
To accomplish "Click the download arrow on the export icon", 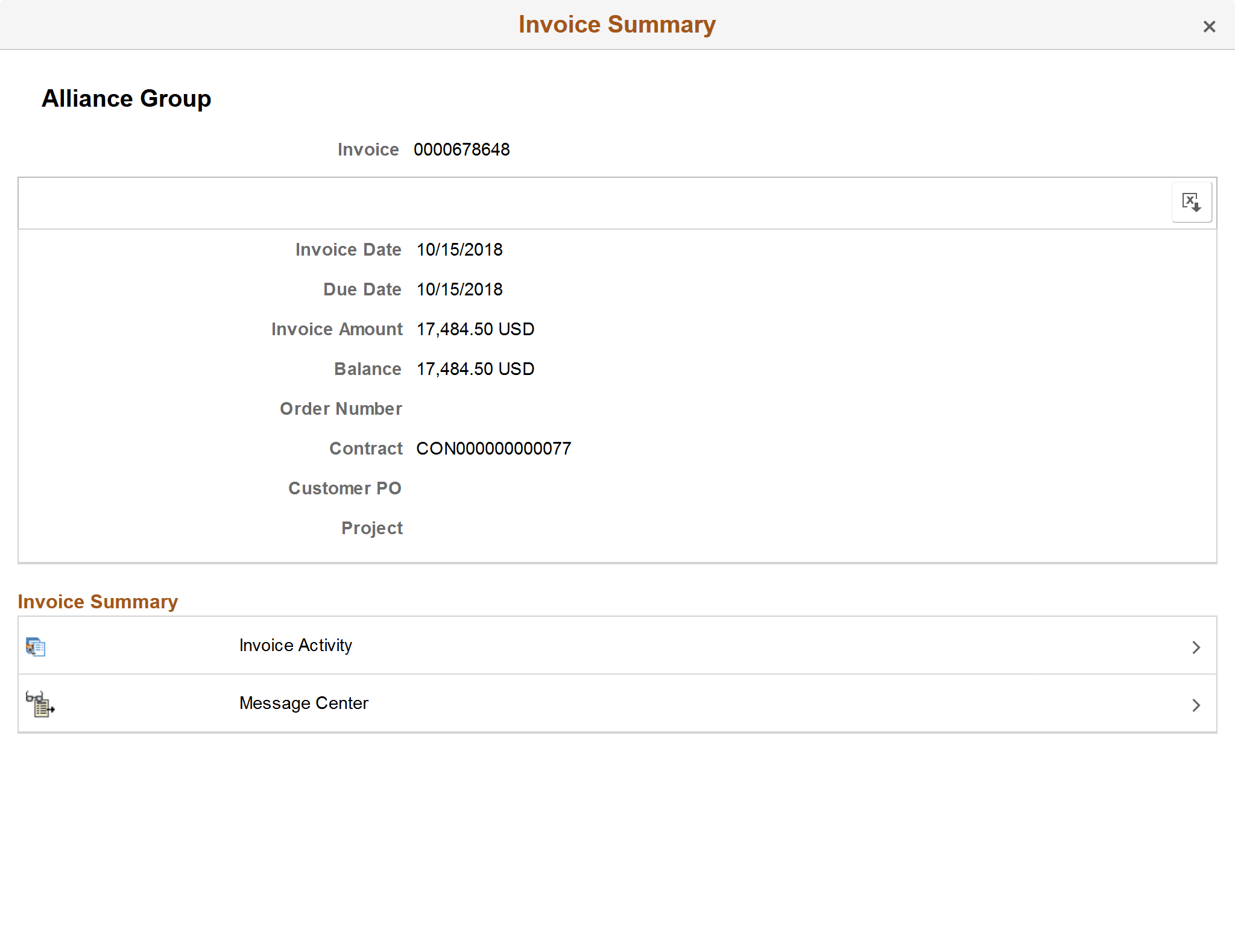I will coord(1197,208).
